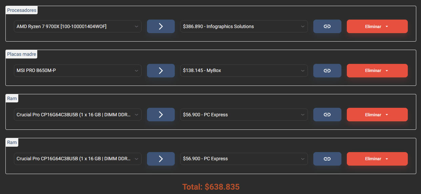Click the link icon in the first Ram row
Screen dimensions: 421x194
point(327,115)
